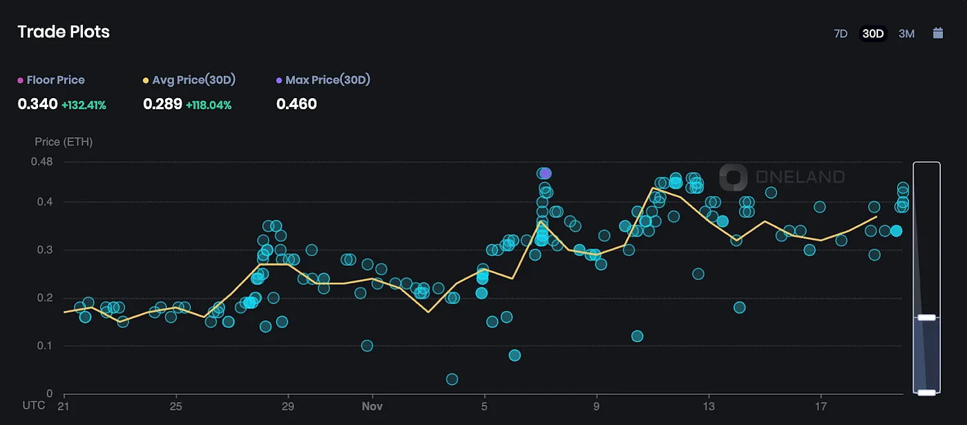The image size is (967, 425).
Task: Click the upper handle of vertical zoom slider
Action: pos(927,317)
